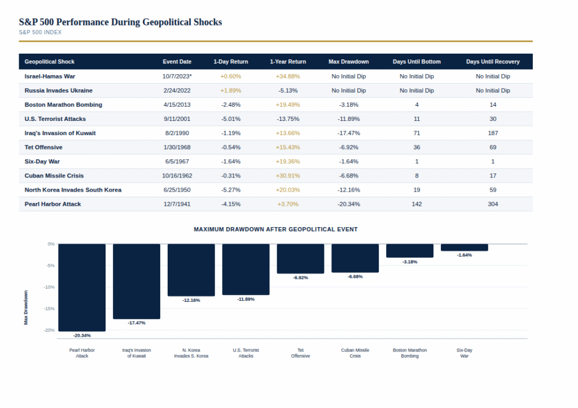Click the Russia Invades Ukraine row name
The width and height of the screenshot is (578, 408).
tap(58, 90)
